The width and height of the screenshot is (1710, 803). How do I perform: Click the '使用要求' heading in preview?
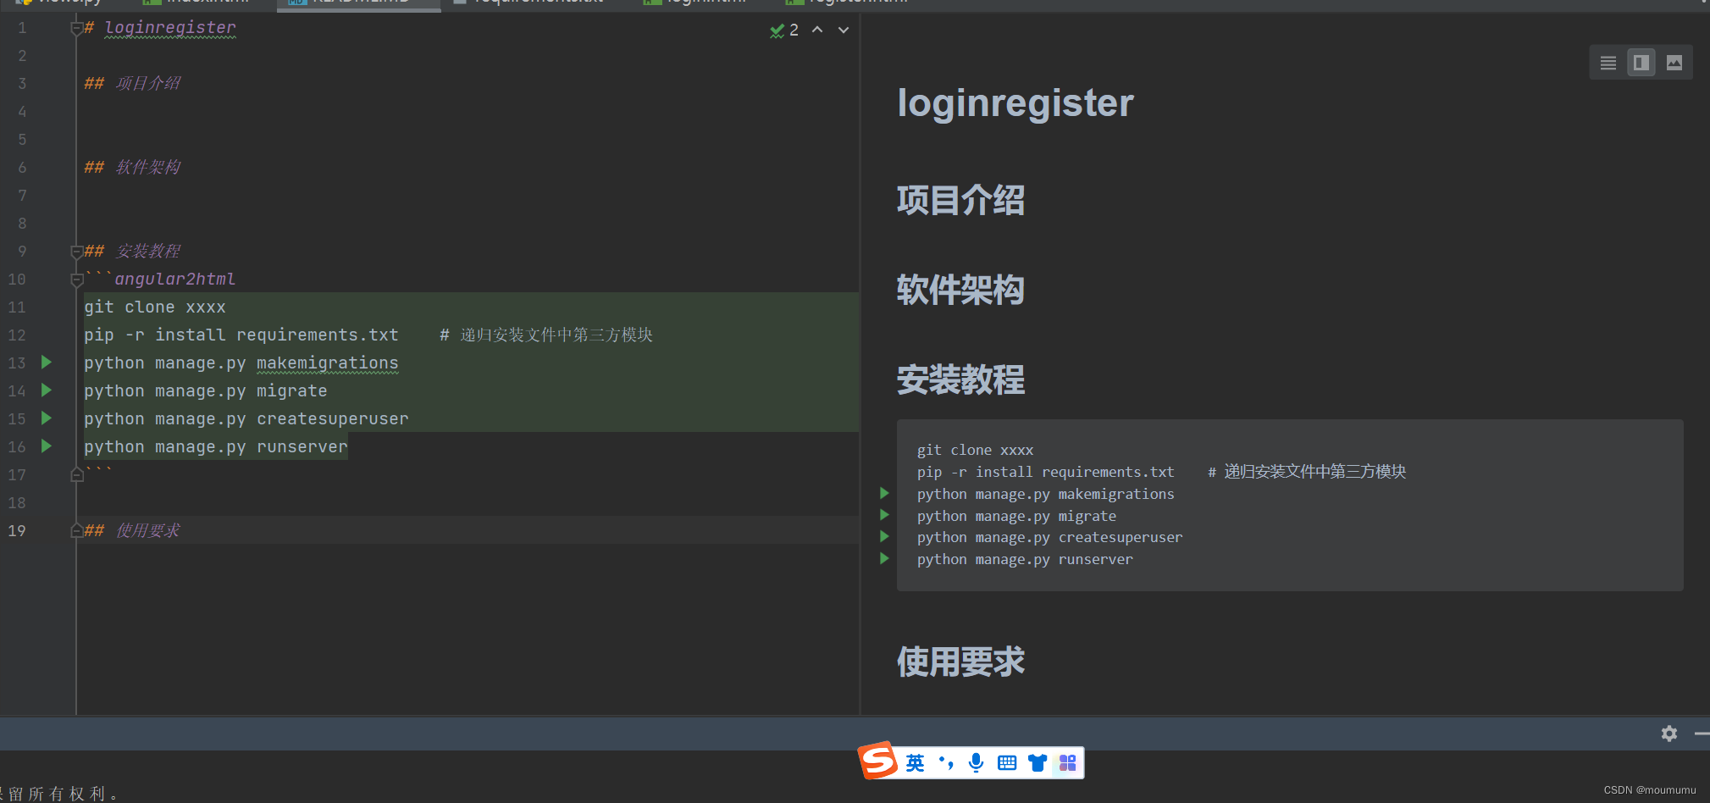point(961,662)
